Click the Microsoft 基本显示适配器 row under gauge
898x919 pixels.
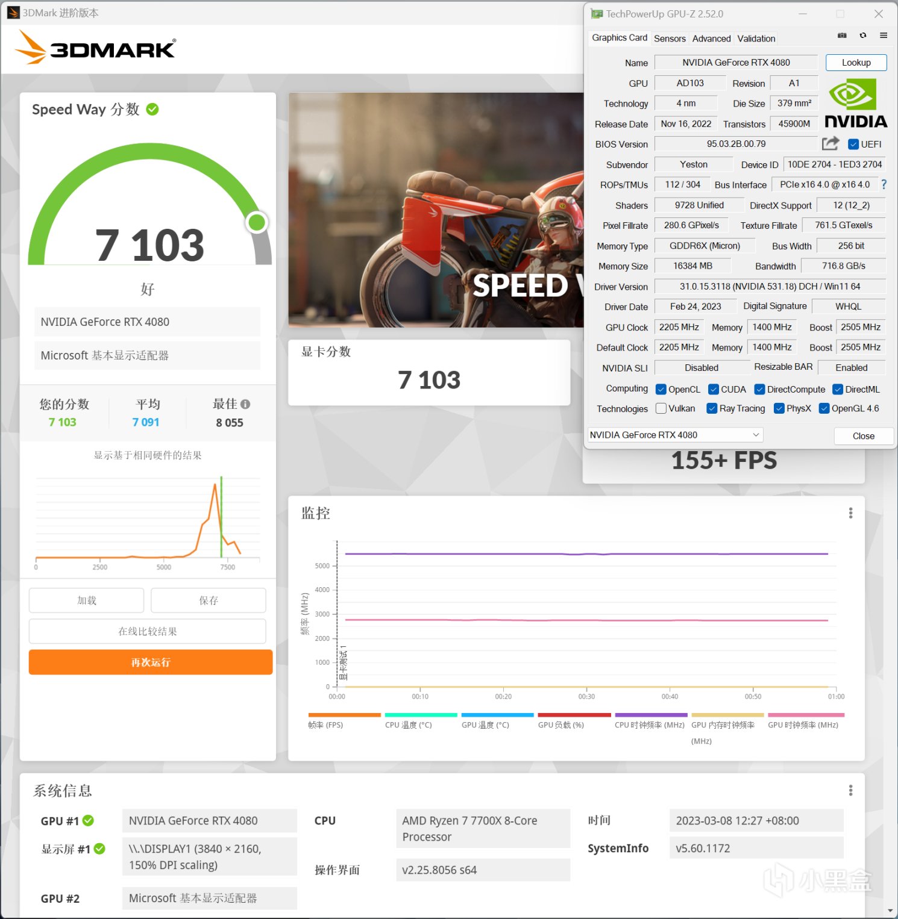(x=148, y=355)
